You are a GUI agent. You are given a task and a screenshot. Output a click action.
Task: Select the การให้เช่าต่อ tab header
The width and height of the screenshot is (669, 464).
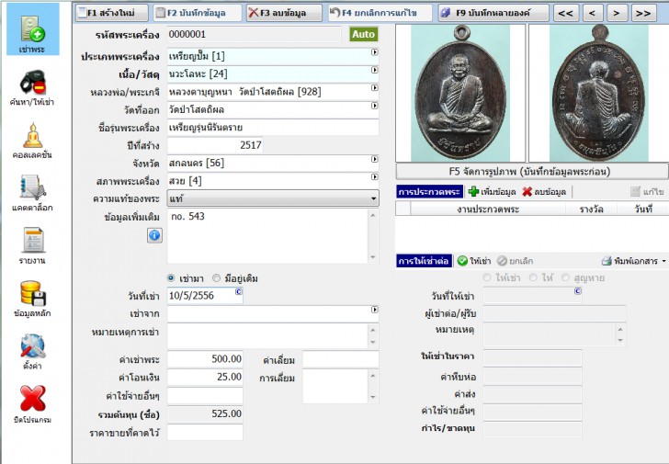424,261
